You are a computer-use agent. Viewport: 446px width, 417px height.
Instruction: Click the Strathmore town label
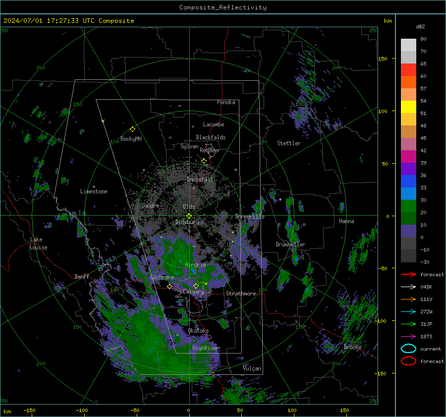(241, 294)
